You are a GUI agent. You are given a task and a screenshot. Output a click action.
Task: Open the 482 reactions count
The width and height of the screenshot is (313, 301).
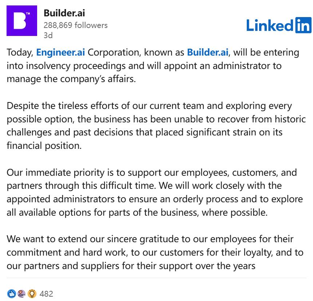click(46, 293)
